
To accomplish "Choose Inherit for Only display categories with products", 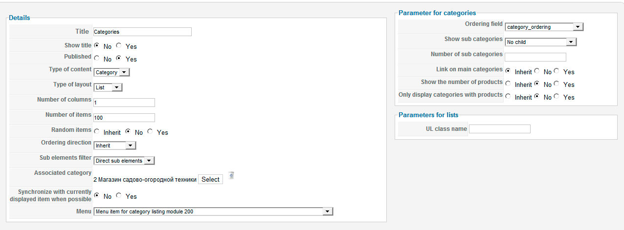I will point(508,97).
